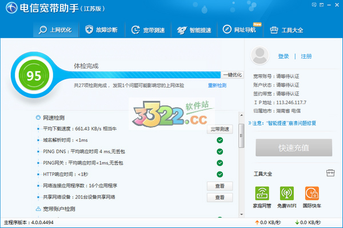Select the PING网关 result row text
Screen dimensions: 343x228
(x=83, y=163)
